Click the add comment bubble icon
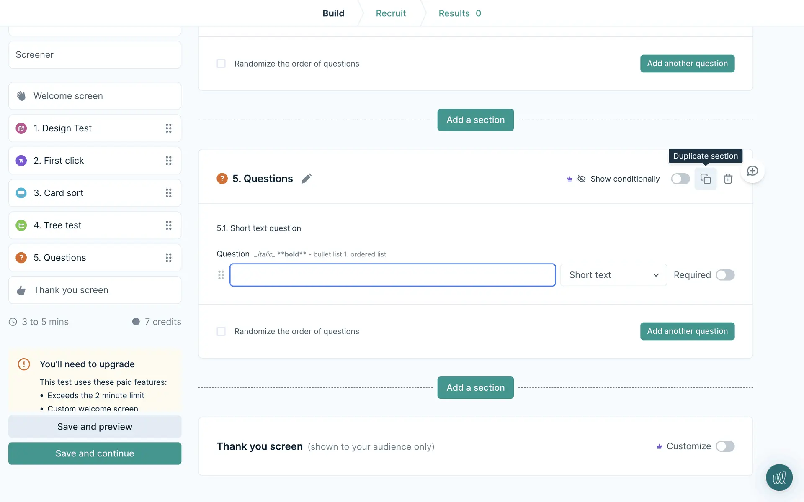 click(x=752, y=171)
